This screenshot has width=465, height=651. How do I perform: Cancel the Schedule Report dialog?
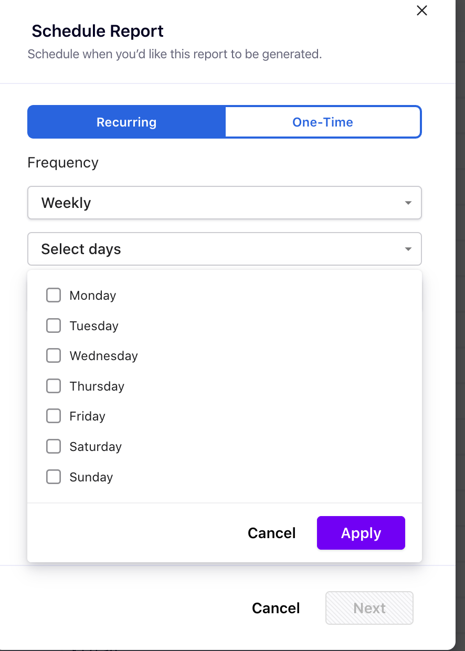[x=276, y=608]
